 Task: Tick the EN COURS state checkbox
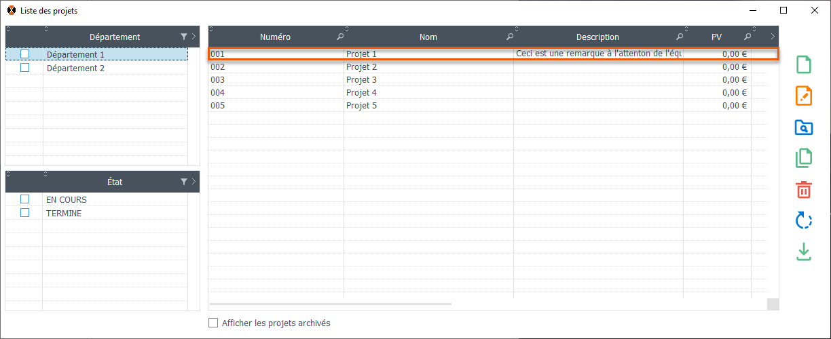[x=25, y=199]
